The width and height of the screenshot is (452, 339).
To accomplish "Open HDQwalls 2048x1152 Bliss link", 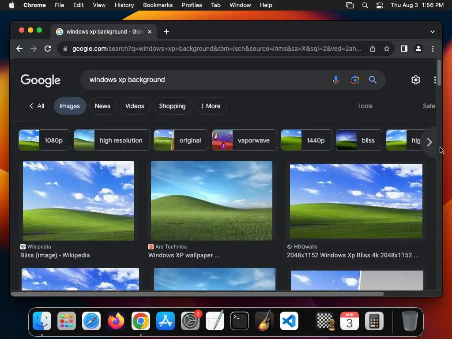I will [x=353, y=255].
